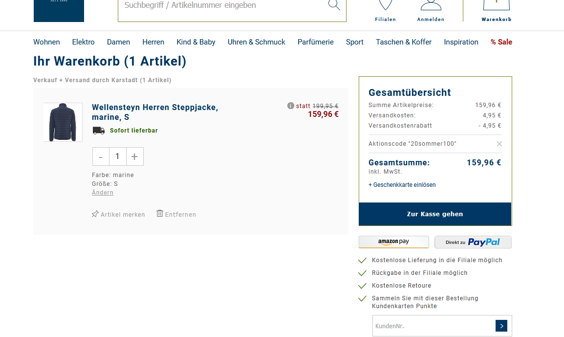The image size is (564, 337).
Task: Open the Damen menu category
Action: 118,42
